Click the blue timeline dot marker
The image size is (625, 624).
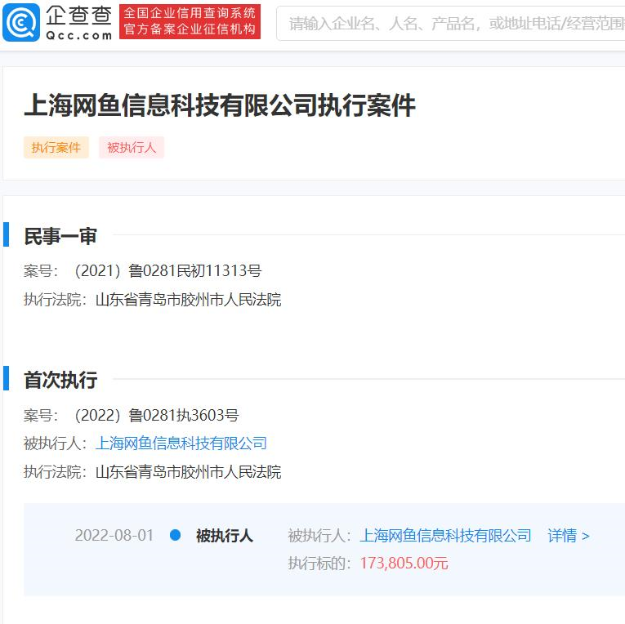pos(175,536)
